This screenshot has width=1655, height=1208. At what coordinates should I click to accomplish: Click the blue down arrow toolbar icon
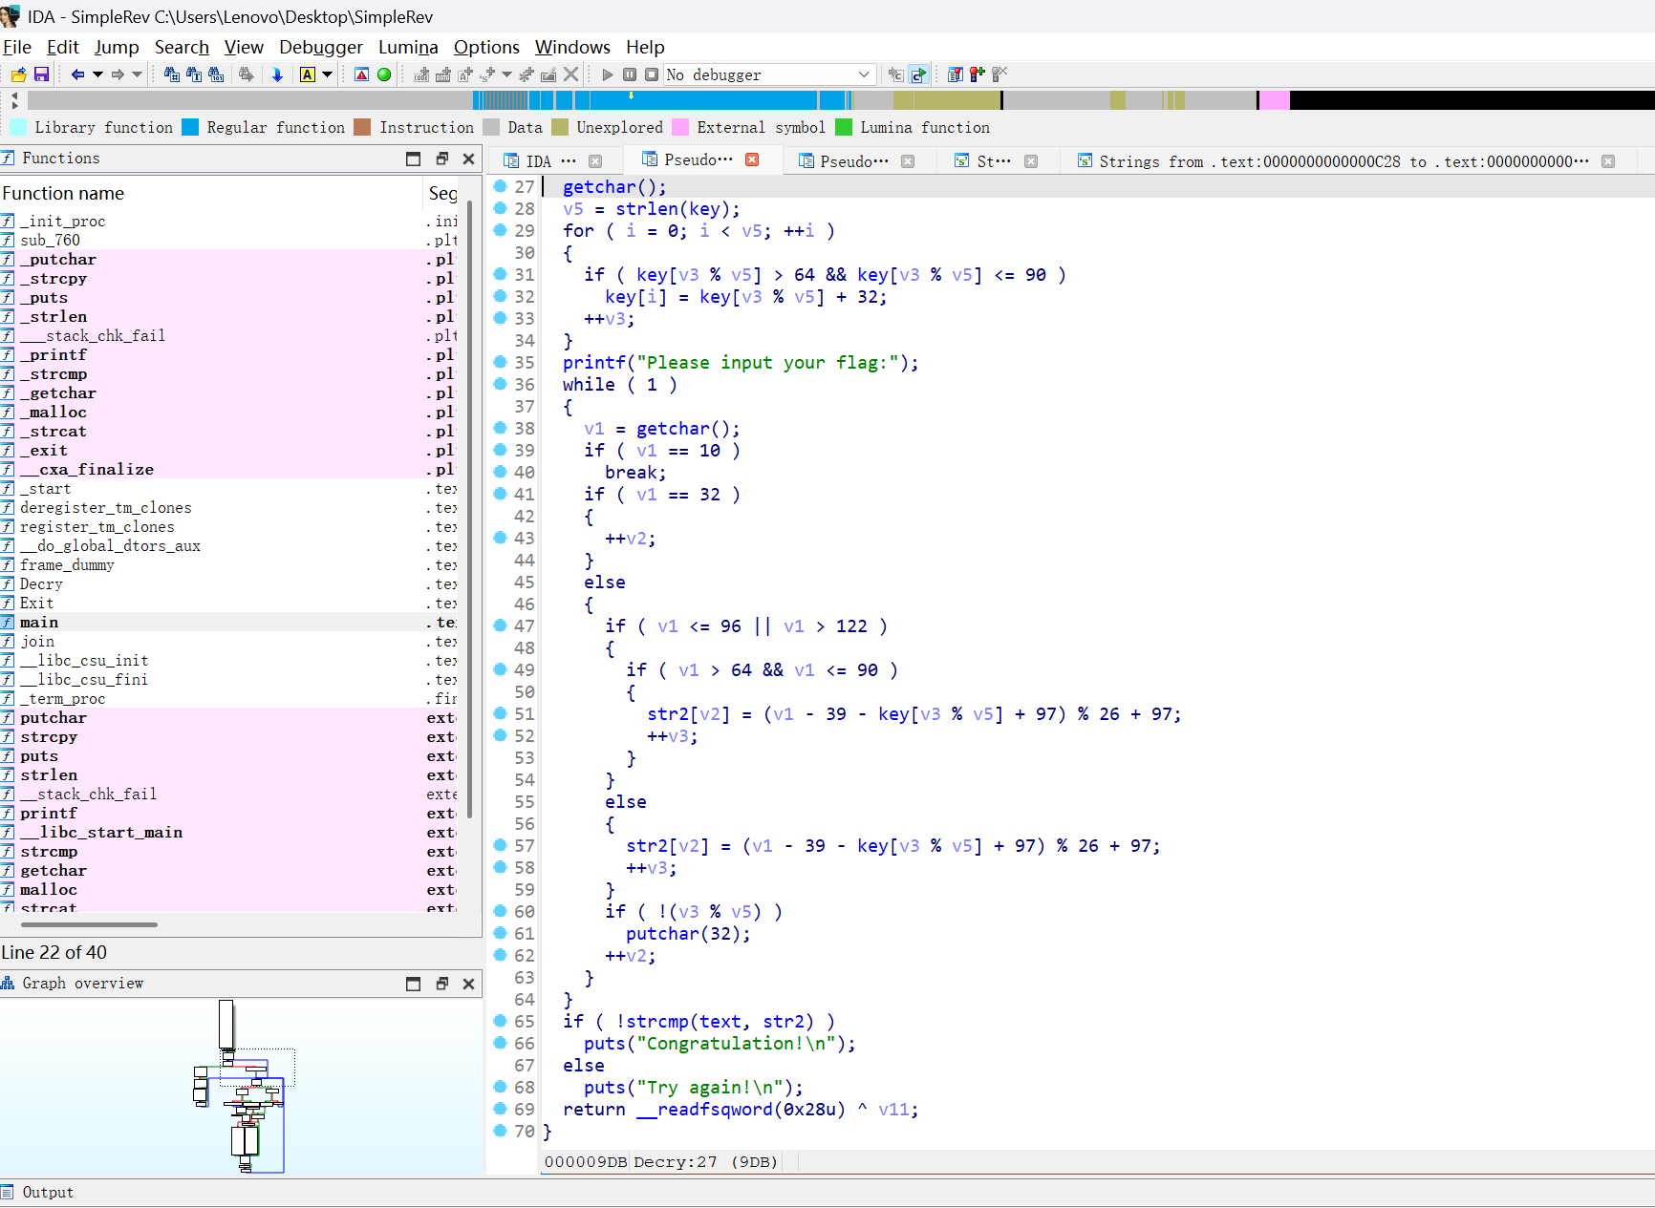278,74
